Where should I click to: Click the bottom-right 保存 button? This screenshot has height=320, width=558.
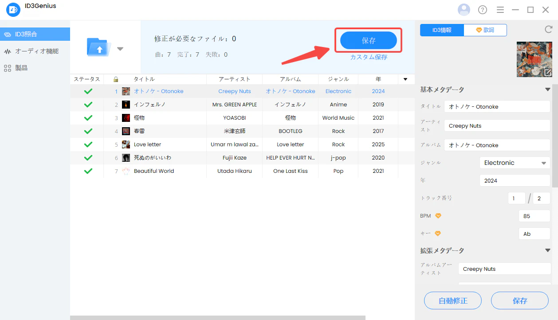click(520, 300)
